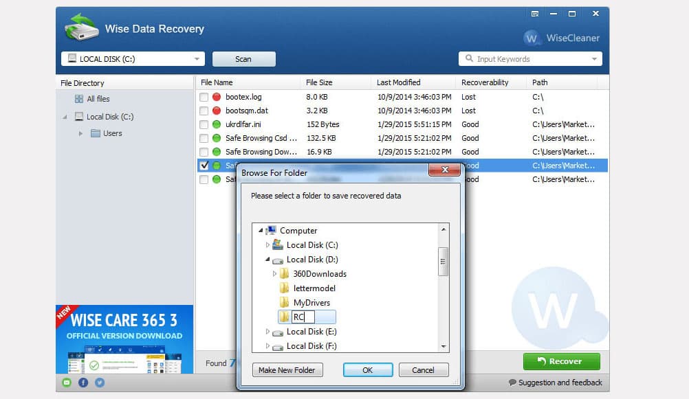
Task: Check the bootsqm.dat checkbox
Action: (x=203, y=111)
